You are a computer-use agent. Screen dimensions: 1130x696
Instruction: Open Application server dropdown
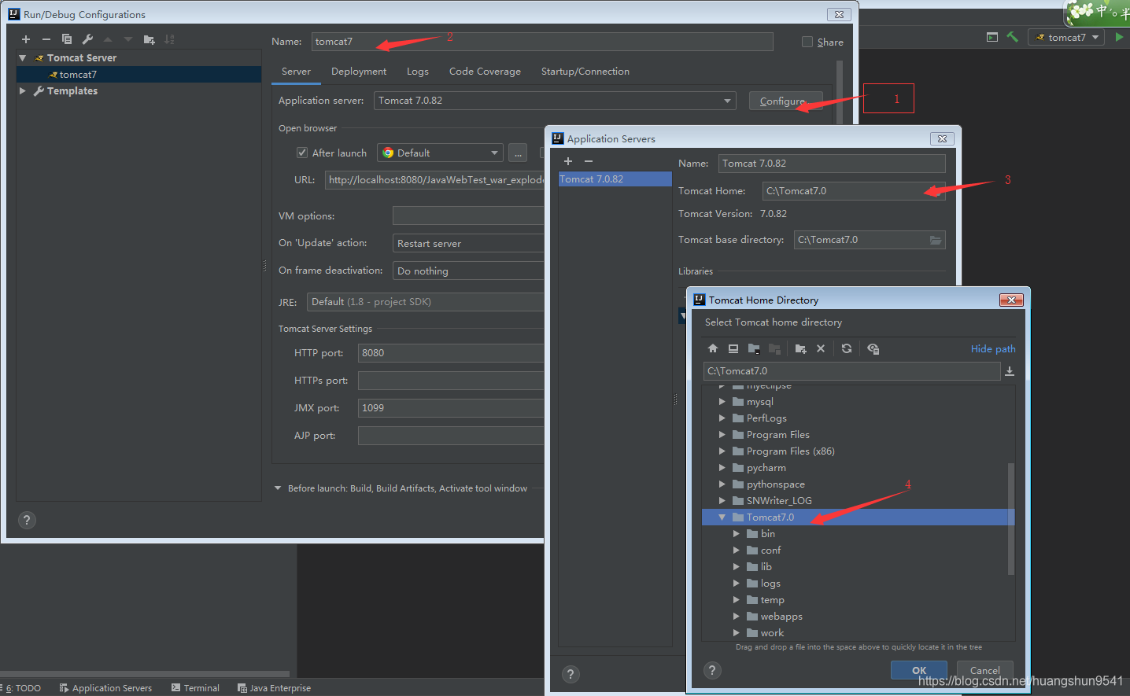(x=555, y=101)
